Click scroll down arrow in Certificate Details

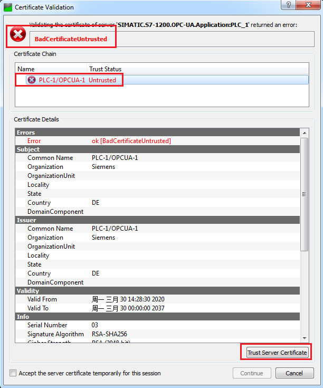coord(304,338)
